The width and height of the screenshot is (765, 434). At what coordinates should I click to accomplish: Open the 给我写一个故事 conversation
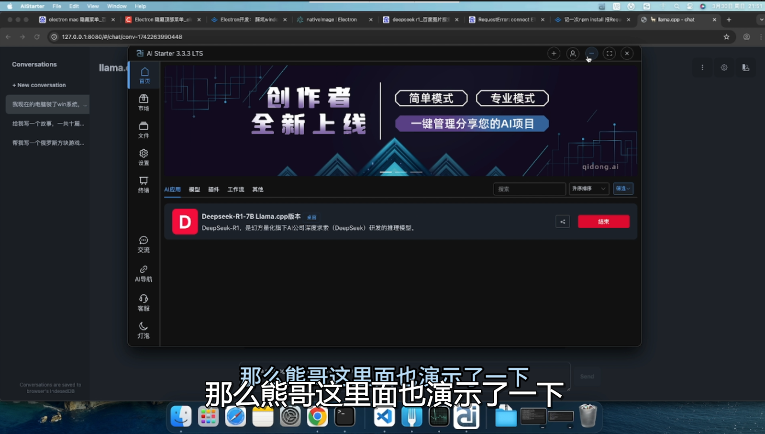(x=47, y=123)
